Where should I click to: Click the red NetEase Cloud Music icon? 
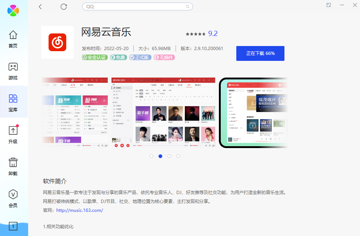tap(57, 42)
